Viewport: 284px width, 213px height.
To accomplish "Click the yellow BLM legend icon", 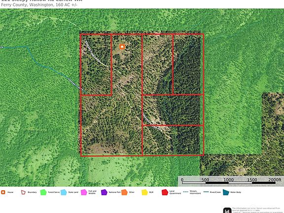I will [x=145, y=192].
